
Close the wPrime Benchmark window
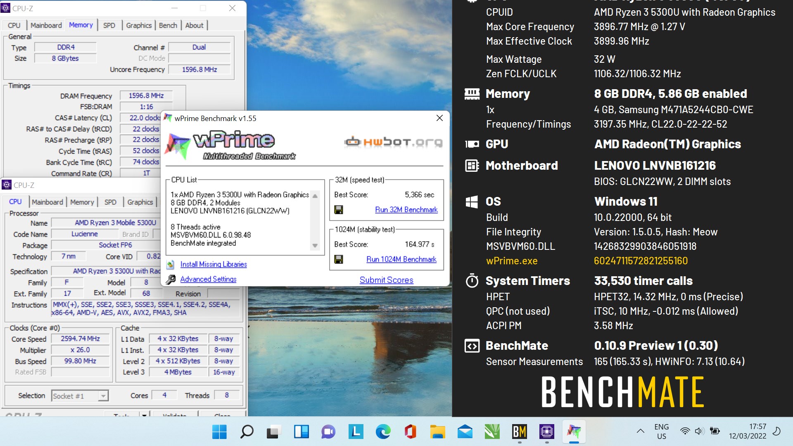click(x=439, y=118)
